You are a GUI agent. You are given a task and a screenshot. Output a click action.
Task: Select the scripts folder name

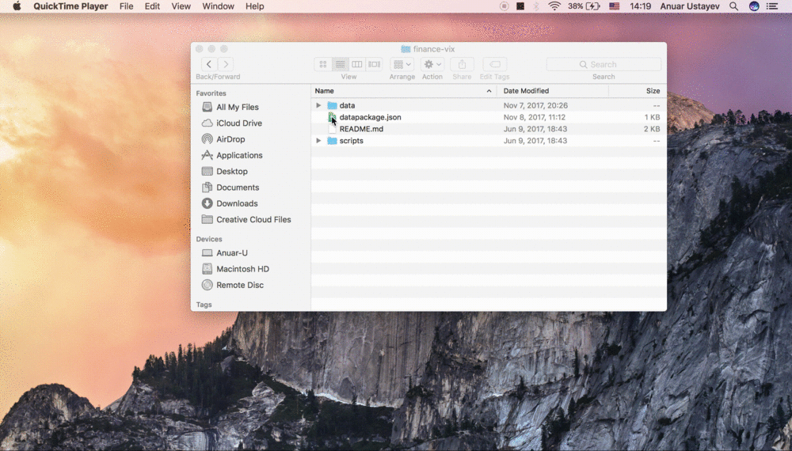tap(351, 141)
